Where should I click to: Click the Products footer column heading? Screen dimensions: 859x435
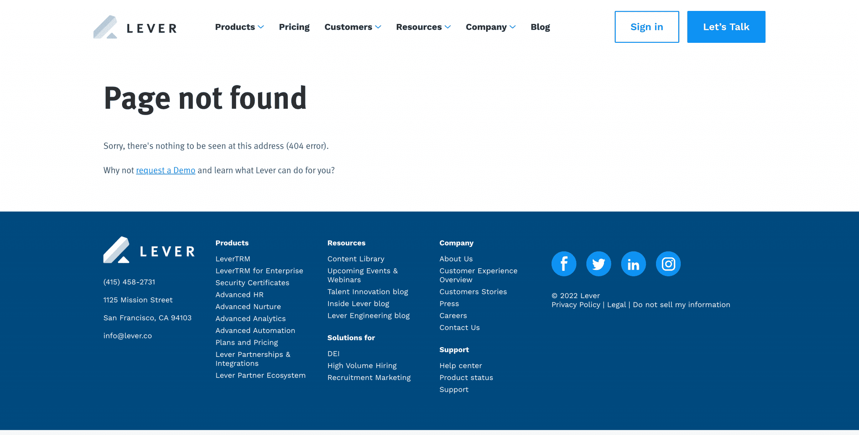click(x=232, y=243)
